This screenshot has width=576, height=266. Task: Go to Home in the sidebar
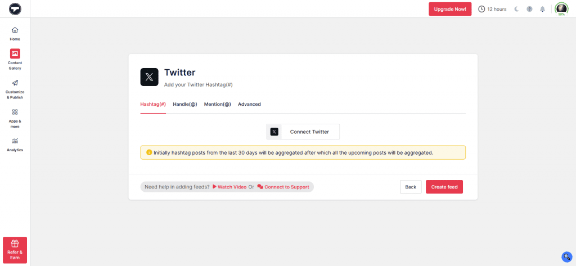15,33
